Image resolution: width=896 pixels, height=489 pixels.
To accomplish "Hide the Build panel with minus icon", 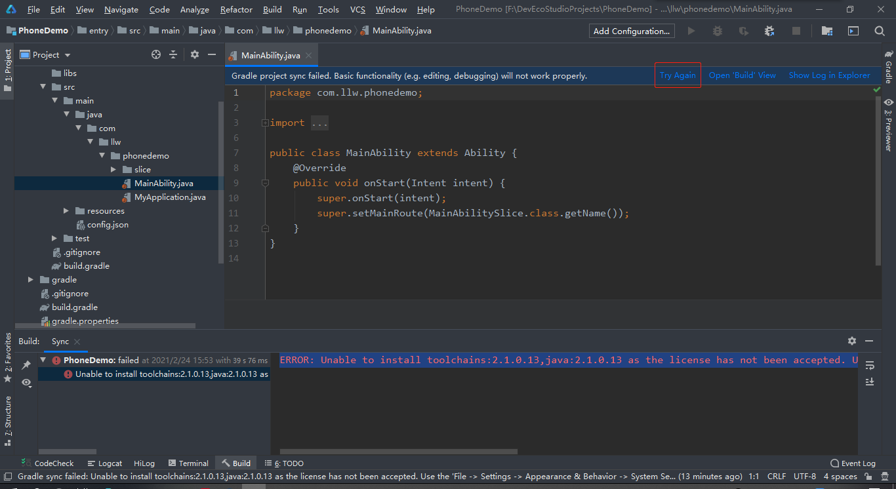I will [x=869, y=341].
